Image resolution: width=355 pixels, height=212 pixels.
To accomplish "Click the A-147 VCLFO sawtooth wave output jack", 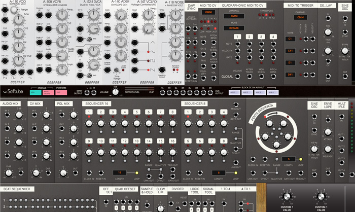I will tap(135, 70).
